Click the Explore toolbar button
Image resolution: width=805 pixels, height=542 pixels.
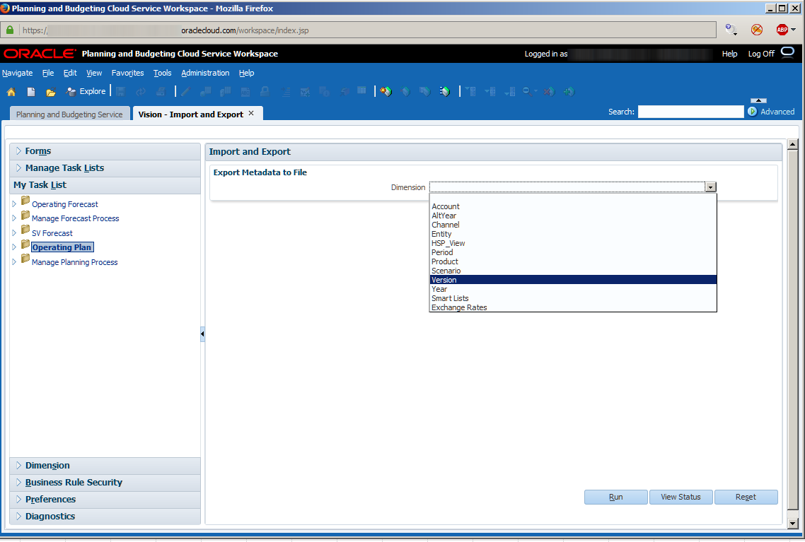click(86, 91)
